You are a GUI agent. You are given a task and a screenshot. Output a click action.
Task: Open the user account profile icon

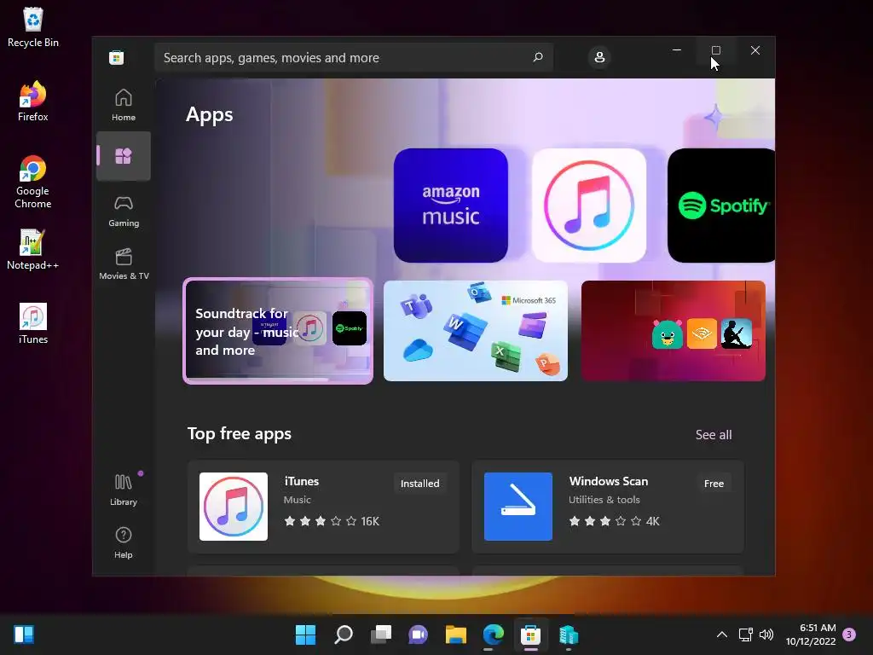pyautogui.click(x=599, y=57)
